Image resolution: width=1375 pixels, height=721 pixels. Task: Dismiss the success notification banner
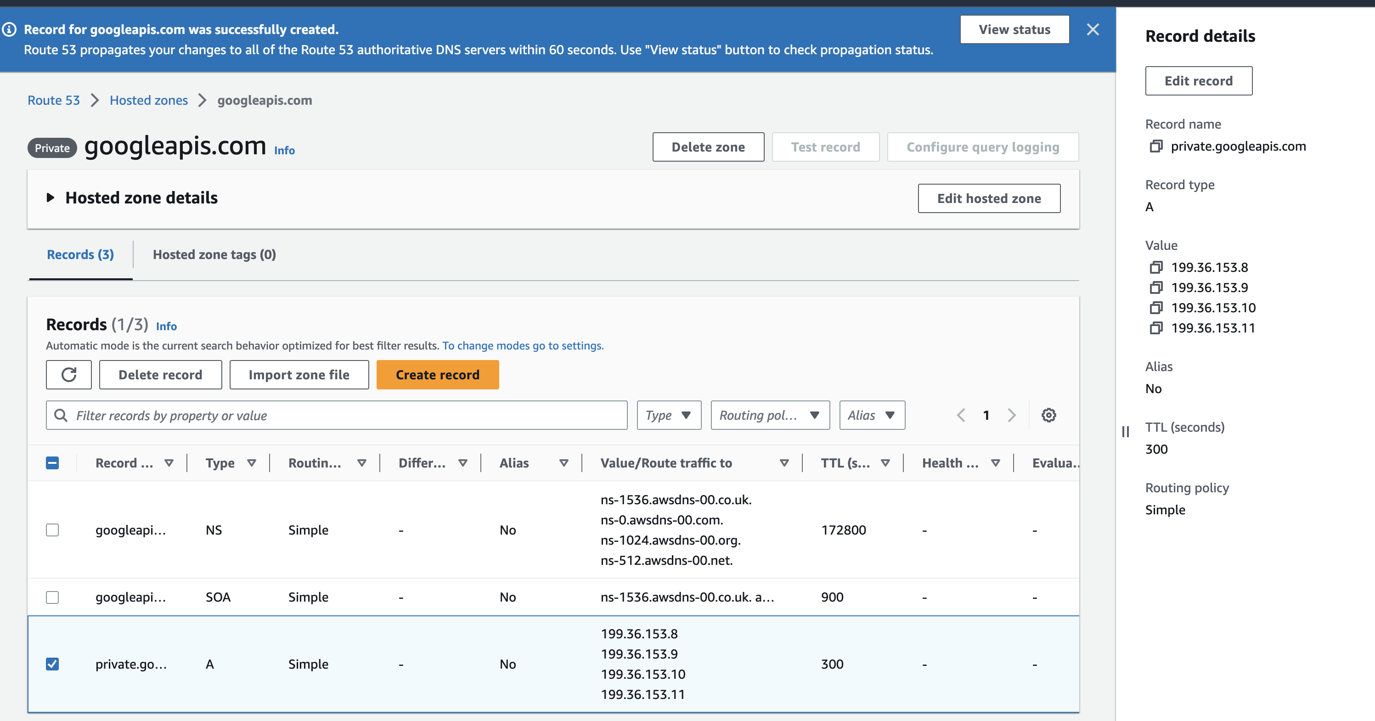tap(1093, 29)
